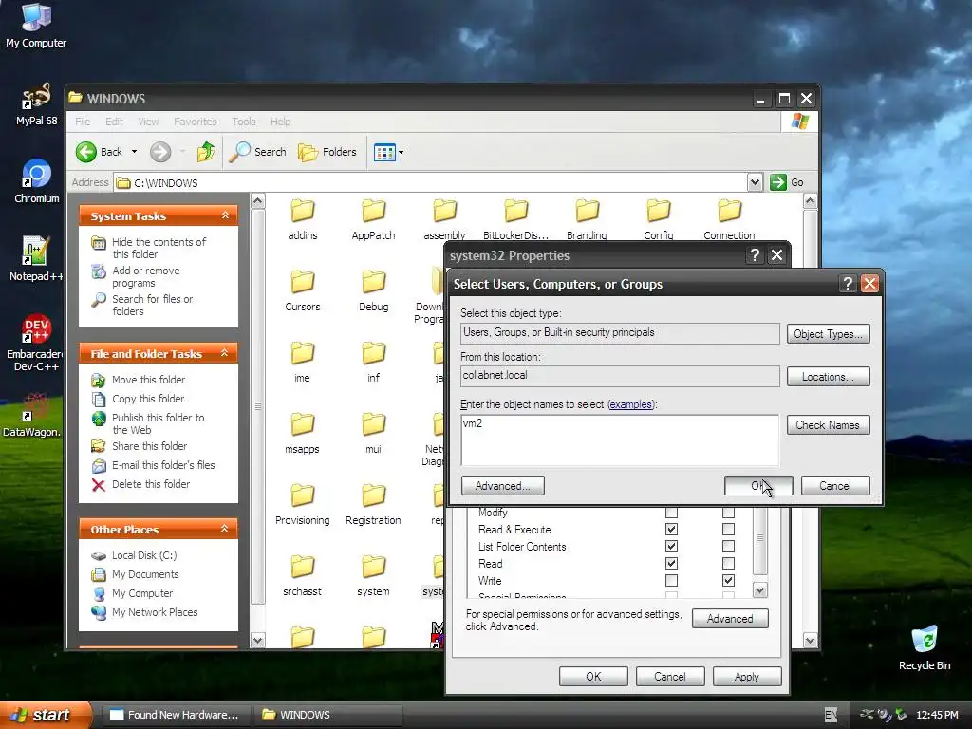972x729 pixels.
Task: Click inside the object names text box
Action: coord(619,440)
